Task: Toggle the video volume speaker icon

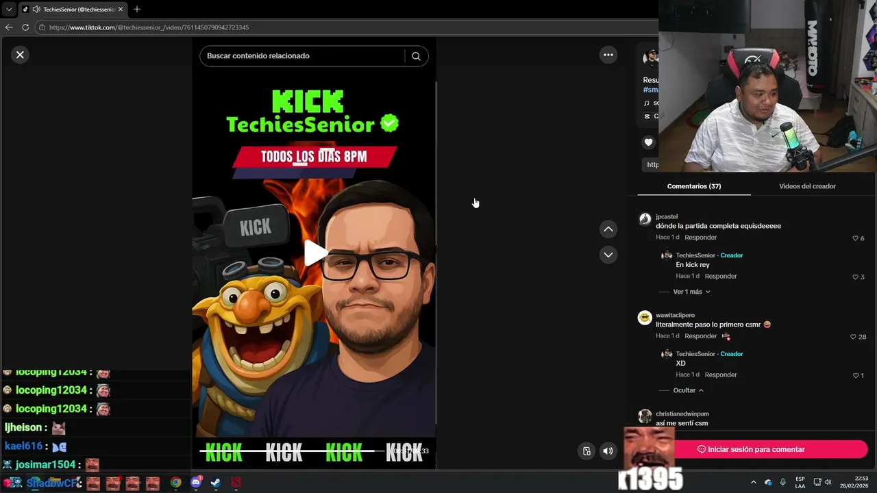Action: click(608, 451)
